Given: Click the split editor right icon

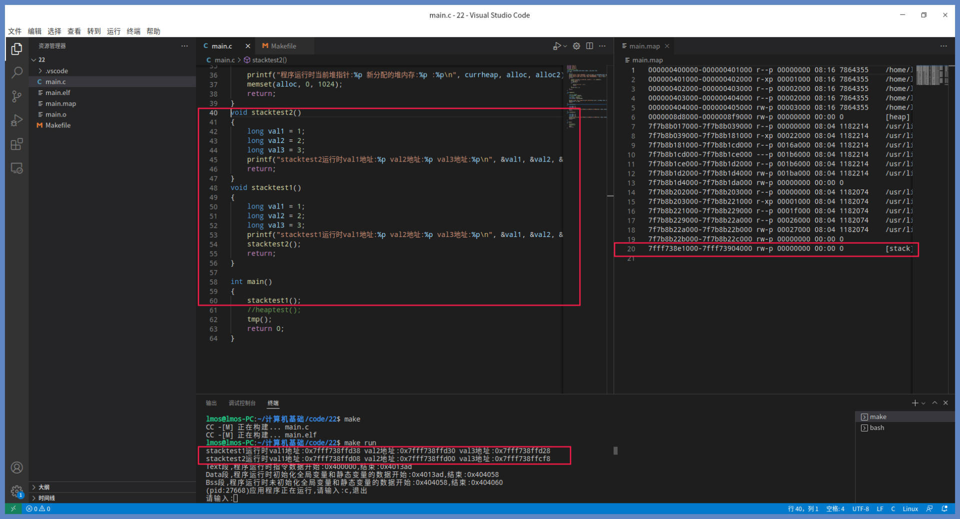Looking at the screenshot, I should pyautogui.click(x=589, y=46).
